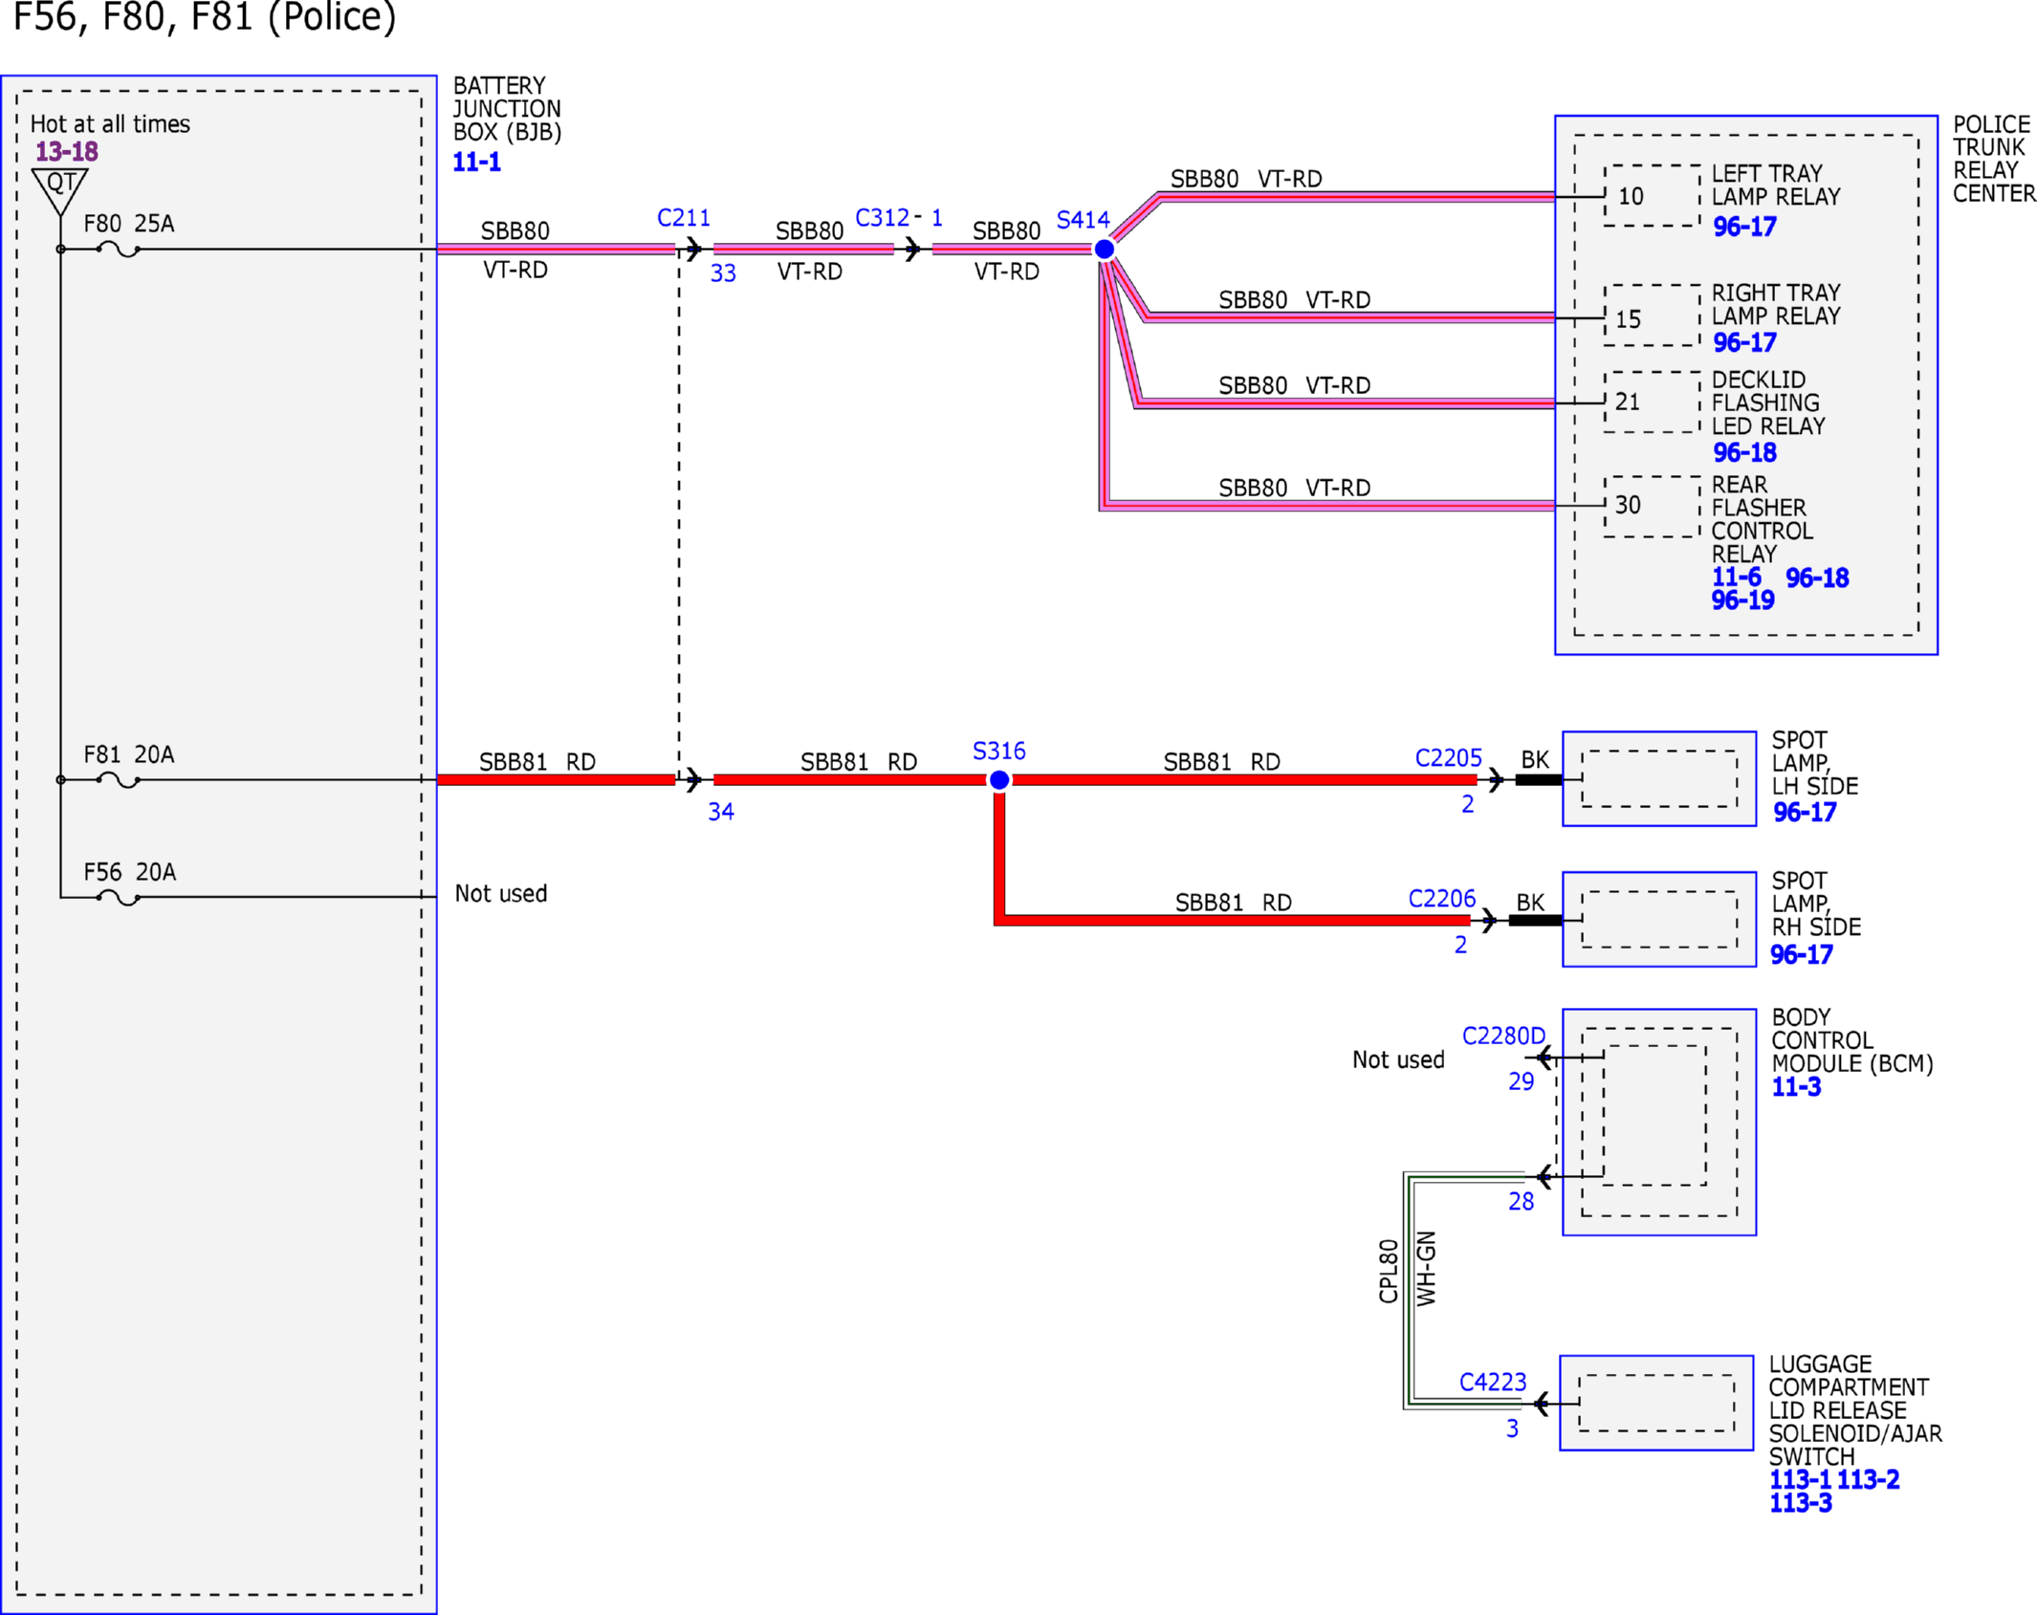Open the 11-1 Battery Junction Box link

pyautogui.click(x=476, y=162)
